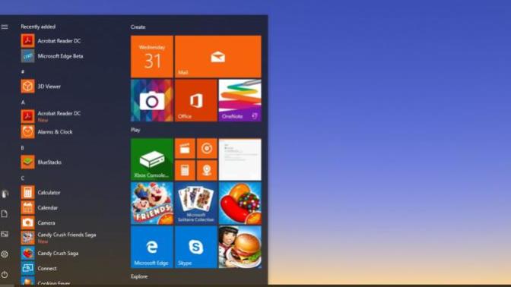
Task: Open Calendar from app list
Action: (40, 207)
